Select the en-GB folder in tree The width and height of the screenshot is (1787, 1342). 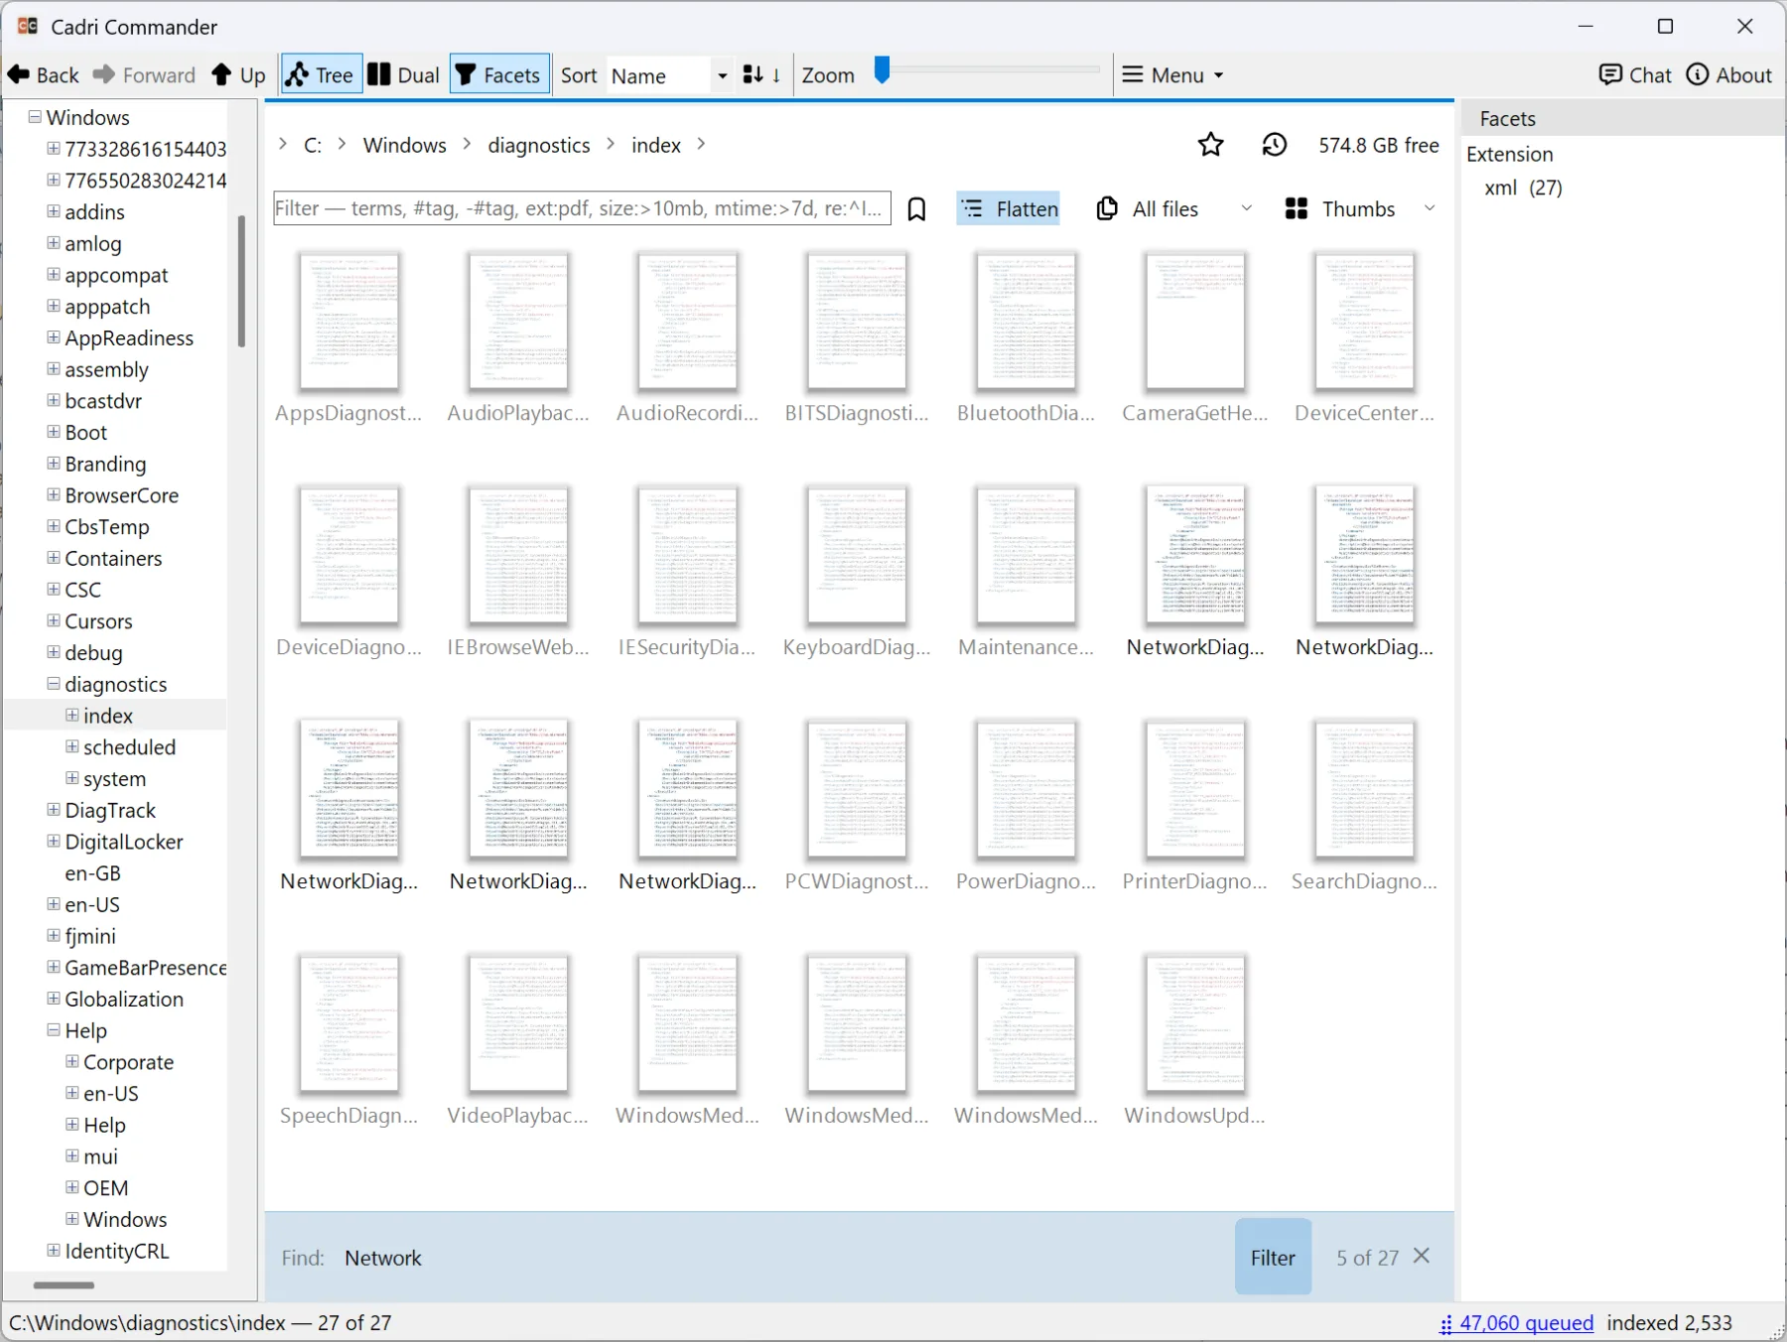click(92, 873)
